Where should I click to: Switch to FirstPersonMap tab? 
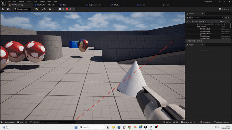pos(17,5)
